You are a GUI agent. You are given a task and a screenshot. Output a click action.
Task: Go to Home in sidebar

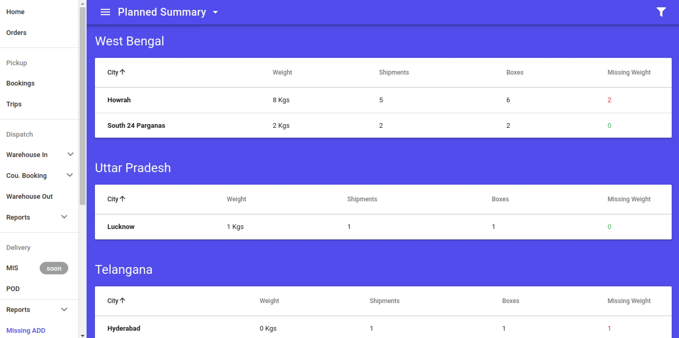15,12
